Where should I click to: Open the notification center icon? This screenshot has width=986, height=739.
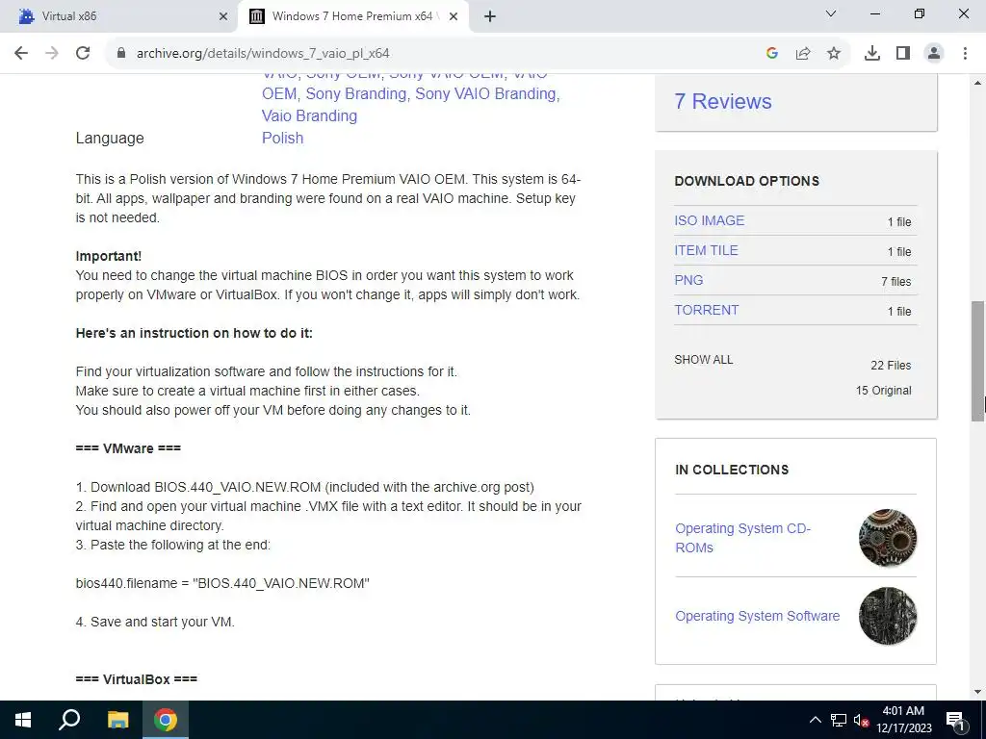(955, 720)
